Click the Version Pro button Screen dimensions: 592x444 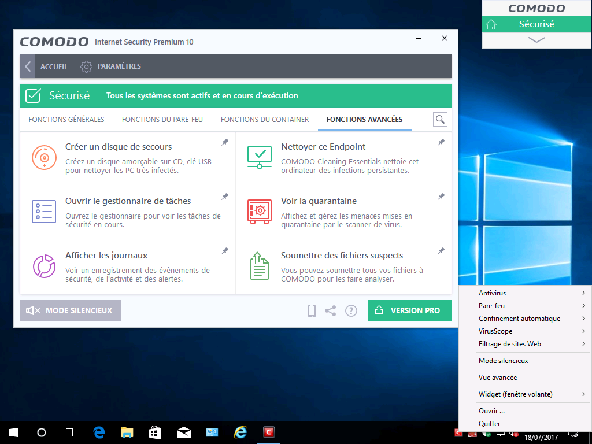[409, 310]
